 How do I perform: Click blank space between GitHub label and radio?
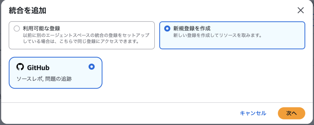[x=69, y=67]
